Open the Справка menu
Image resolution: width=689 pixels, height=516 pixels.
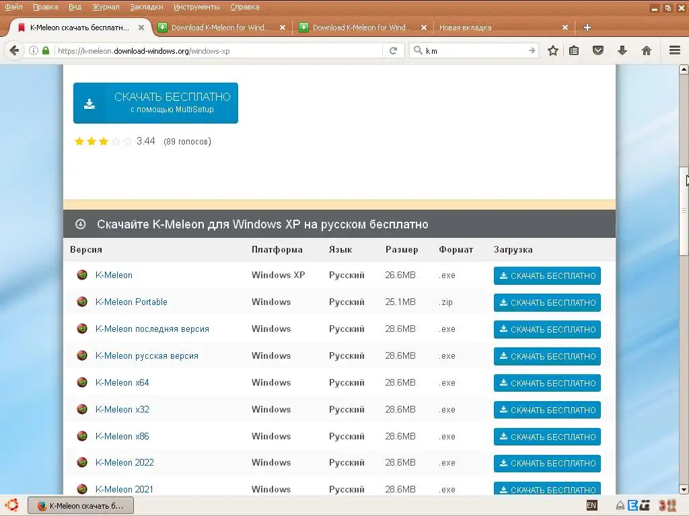tap(245, 7)
